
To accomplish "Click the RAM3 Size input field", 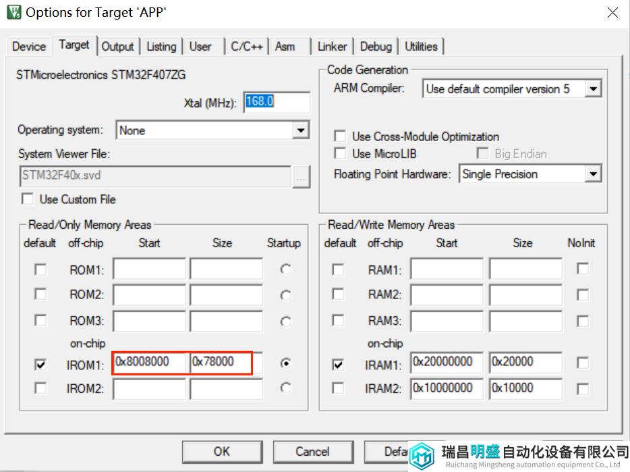I will click(525, 321).
